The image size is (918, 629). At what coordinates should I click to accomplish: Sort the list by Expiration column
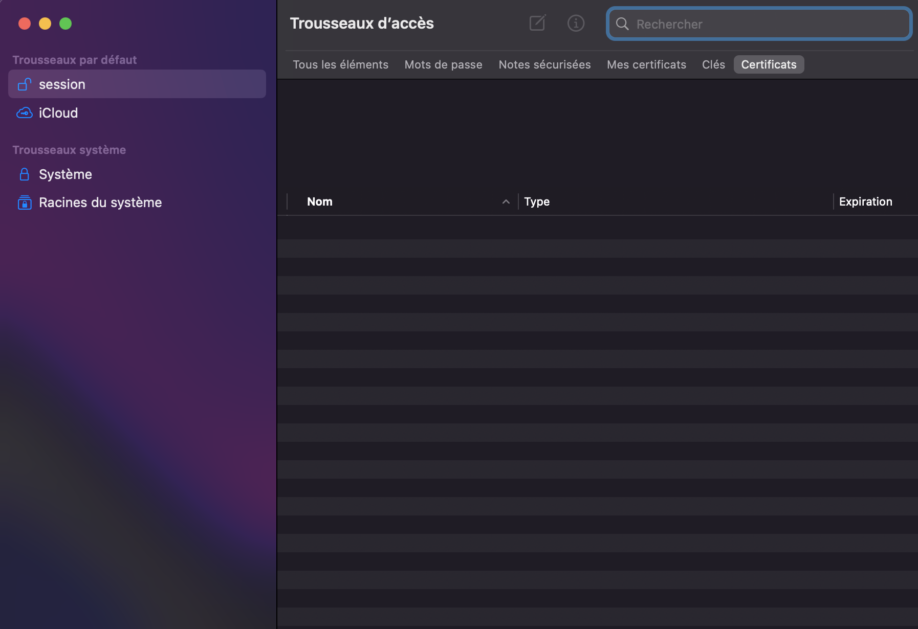point(865,202)
